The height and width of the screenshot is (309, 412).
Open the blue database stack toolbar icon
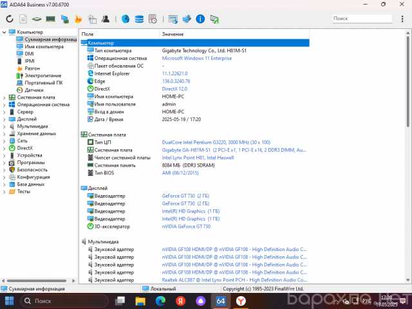coord(139,19)
